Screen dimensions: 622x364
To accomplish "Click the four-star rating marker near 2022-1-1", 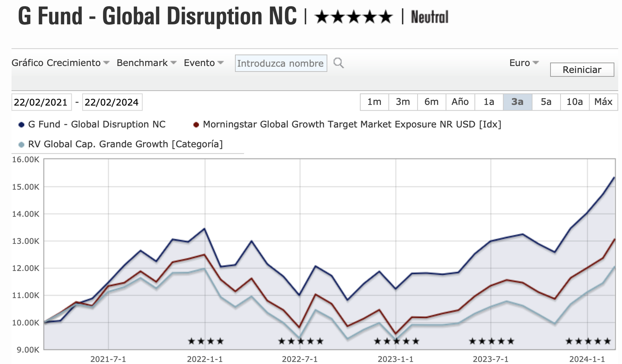I will 206,341.
